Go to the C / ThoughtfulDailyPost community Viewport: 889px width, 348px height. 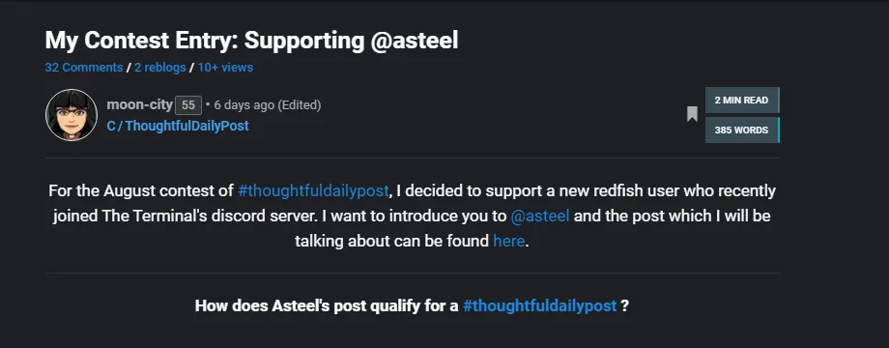point(178,126)
